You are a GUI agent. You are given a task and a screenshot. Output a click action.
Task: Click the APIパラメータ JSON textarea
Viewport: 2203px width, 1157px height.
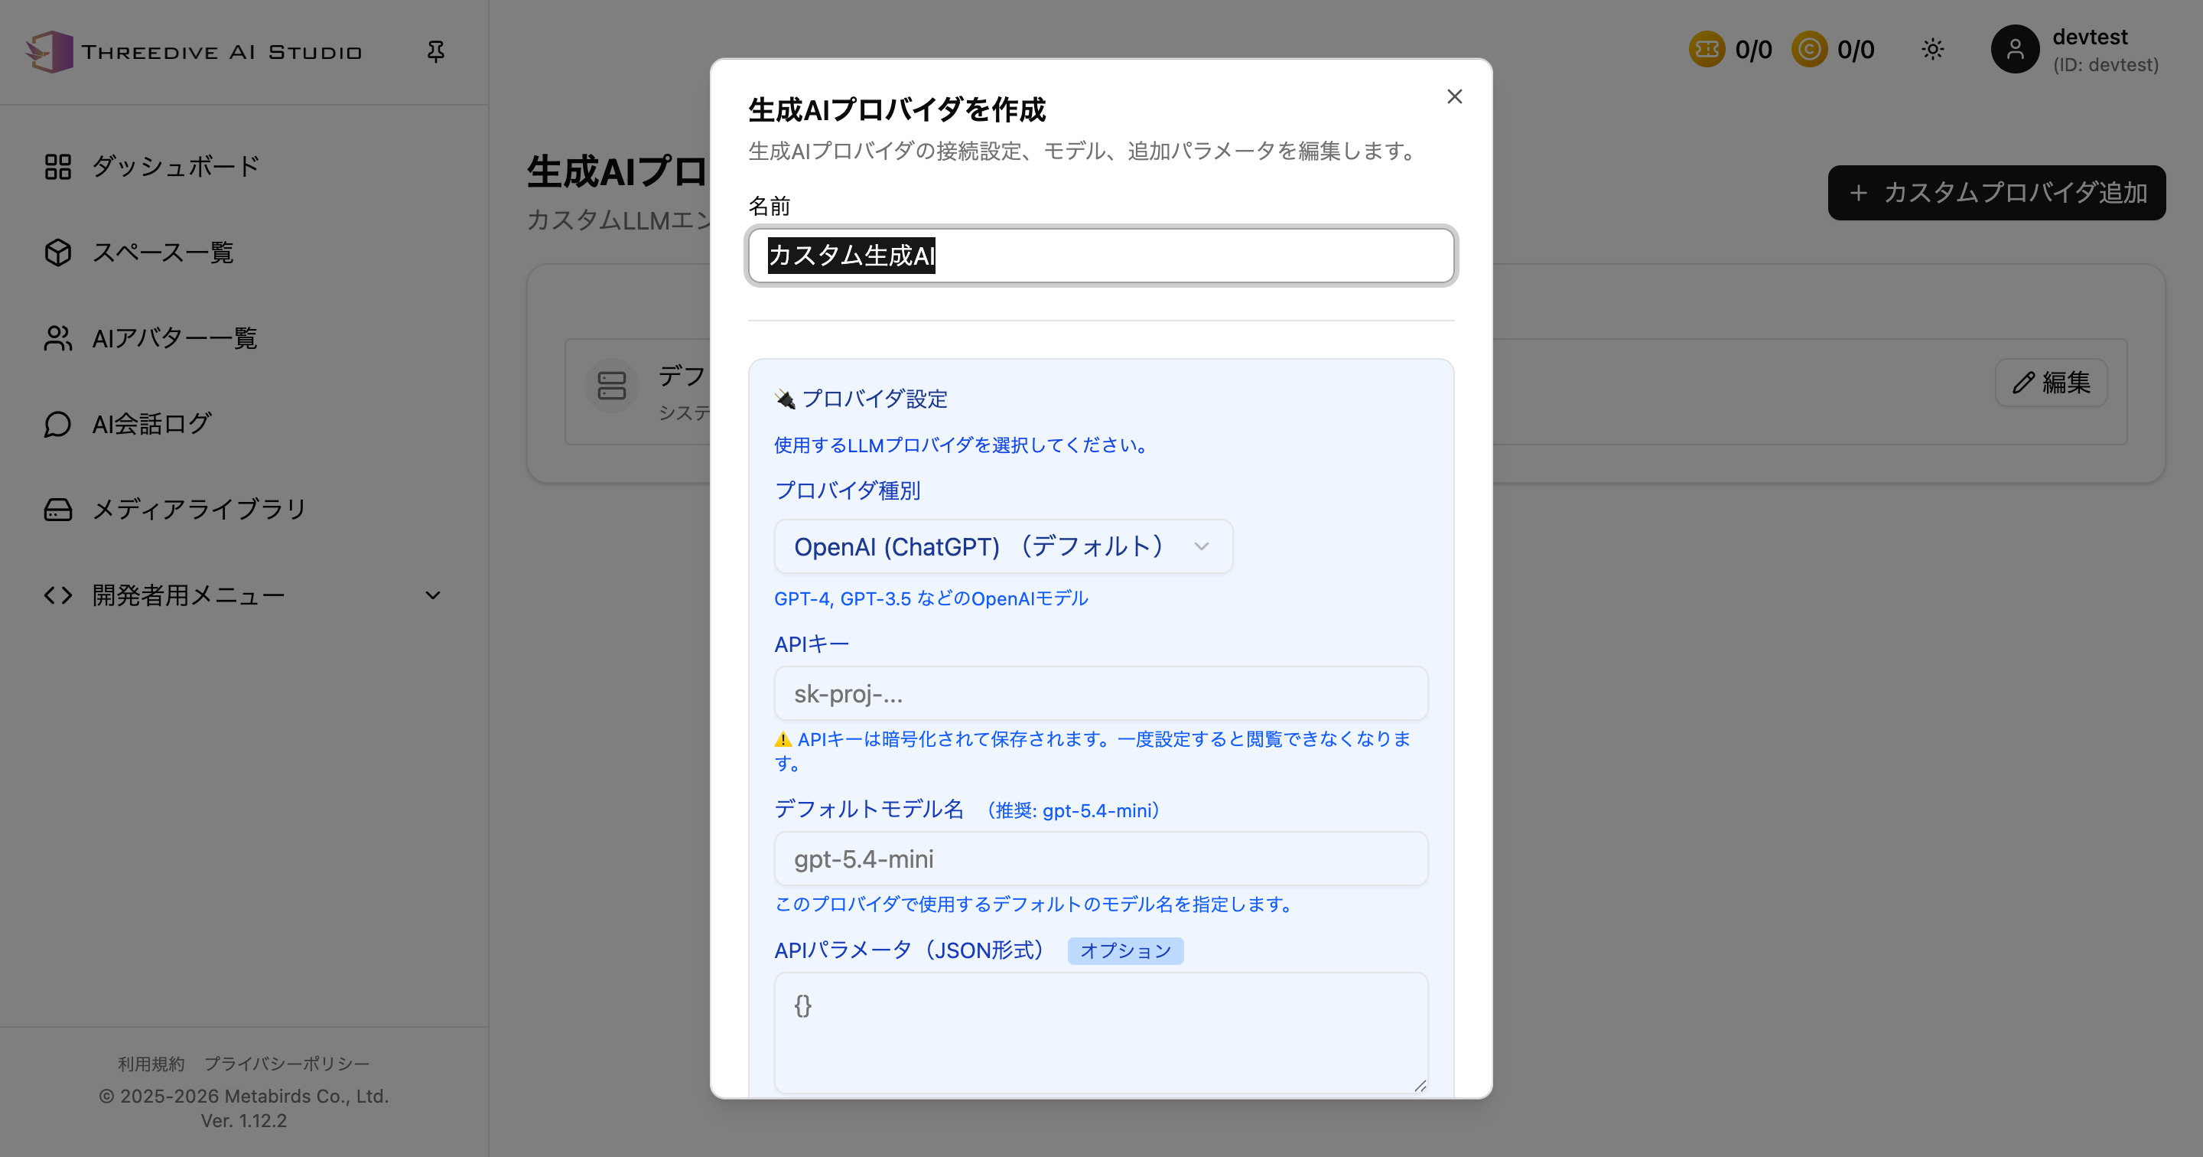click(x=1101, y=1033)
